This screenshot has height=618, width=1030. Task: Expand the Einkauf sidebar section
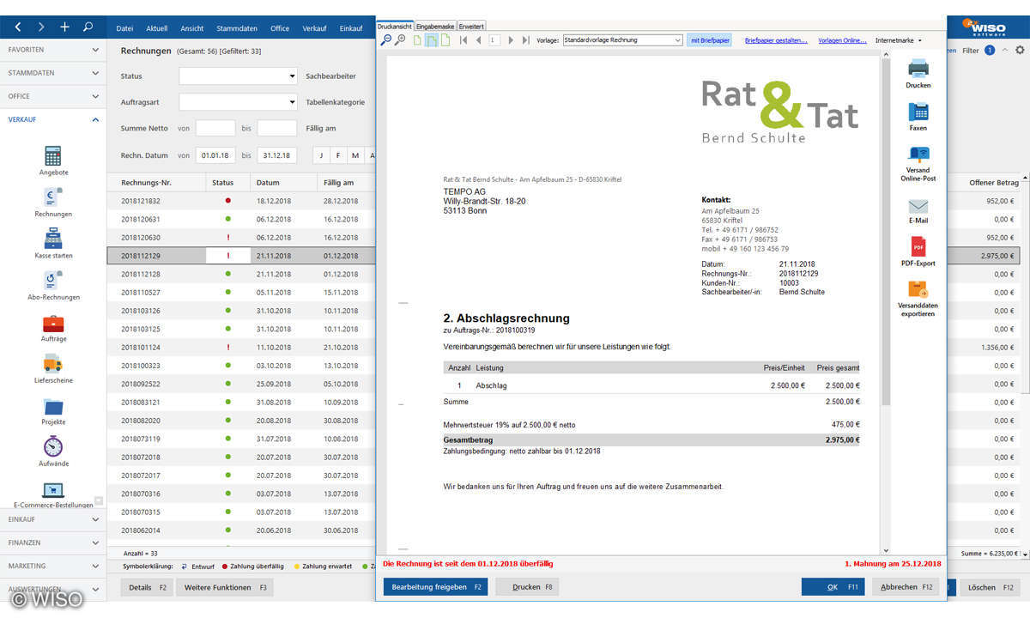pos(53,519)
